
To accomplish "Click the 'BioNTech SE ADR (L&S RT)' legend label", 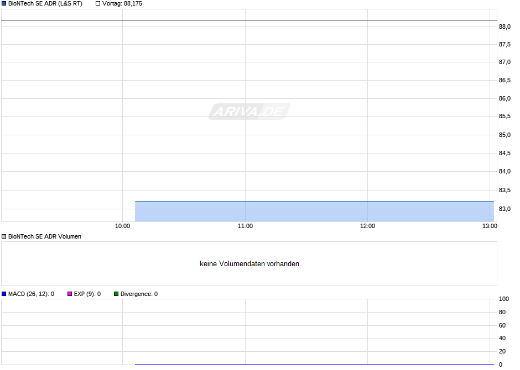I will point(45,4).
